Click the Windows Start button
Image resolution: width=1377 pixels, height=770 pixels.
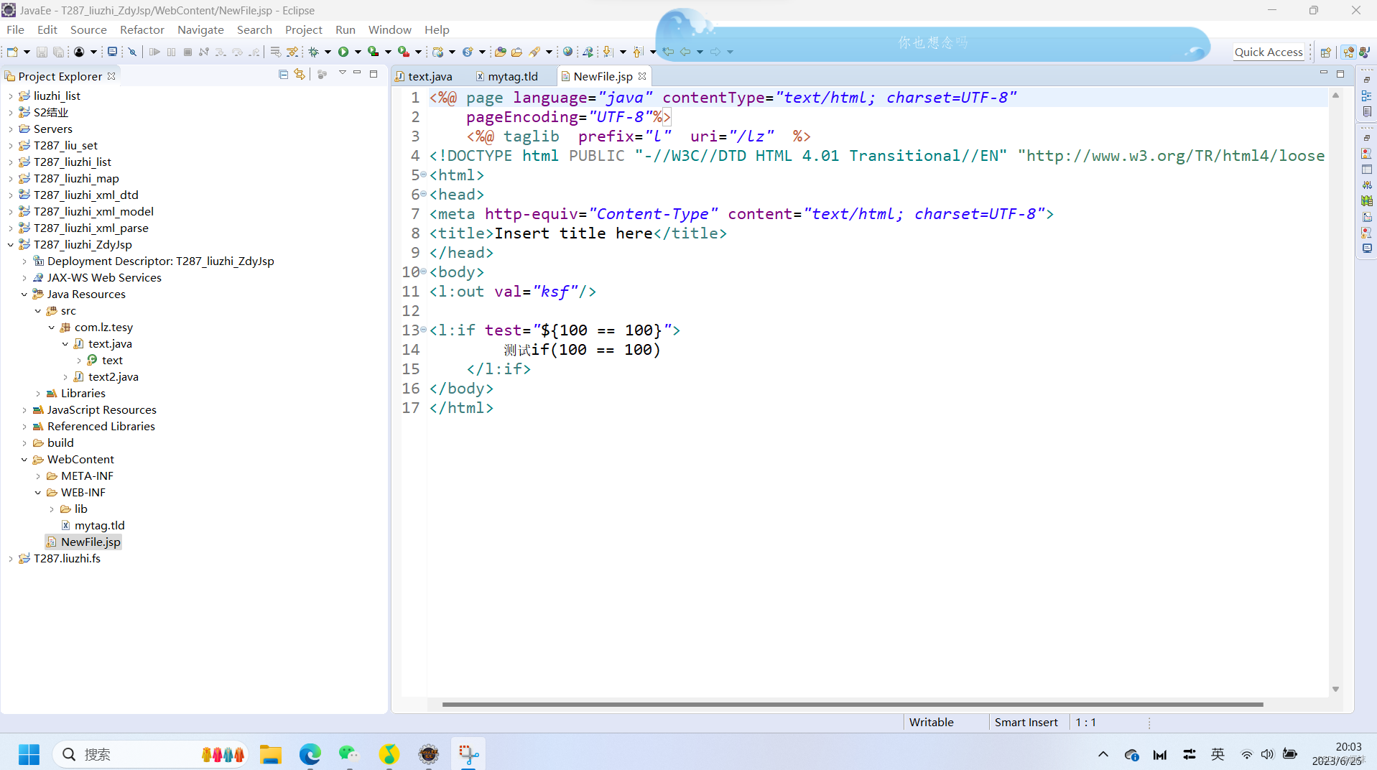(x=29, y=754)
